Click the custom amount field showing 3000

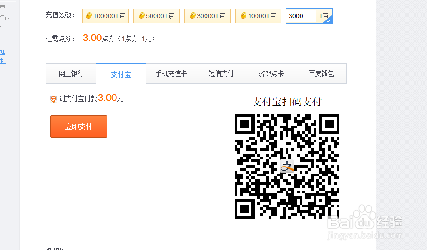pyautogui.click(x=301, y=16)
